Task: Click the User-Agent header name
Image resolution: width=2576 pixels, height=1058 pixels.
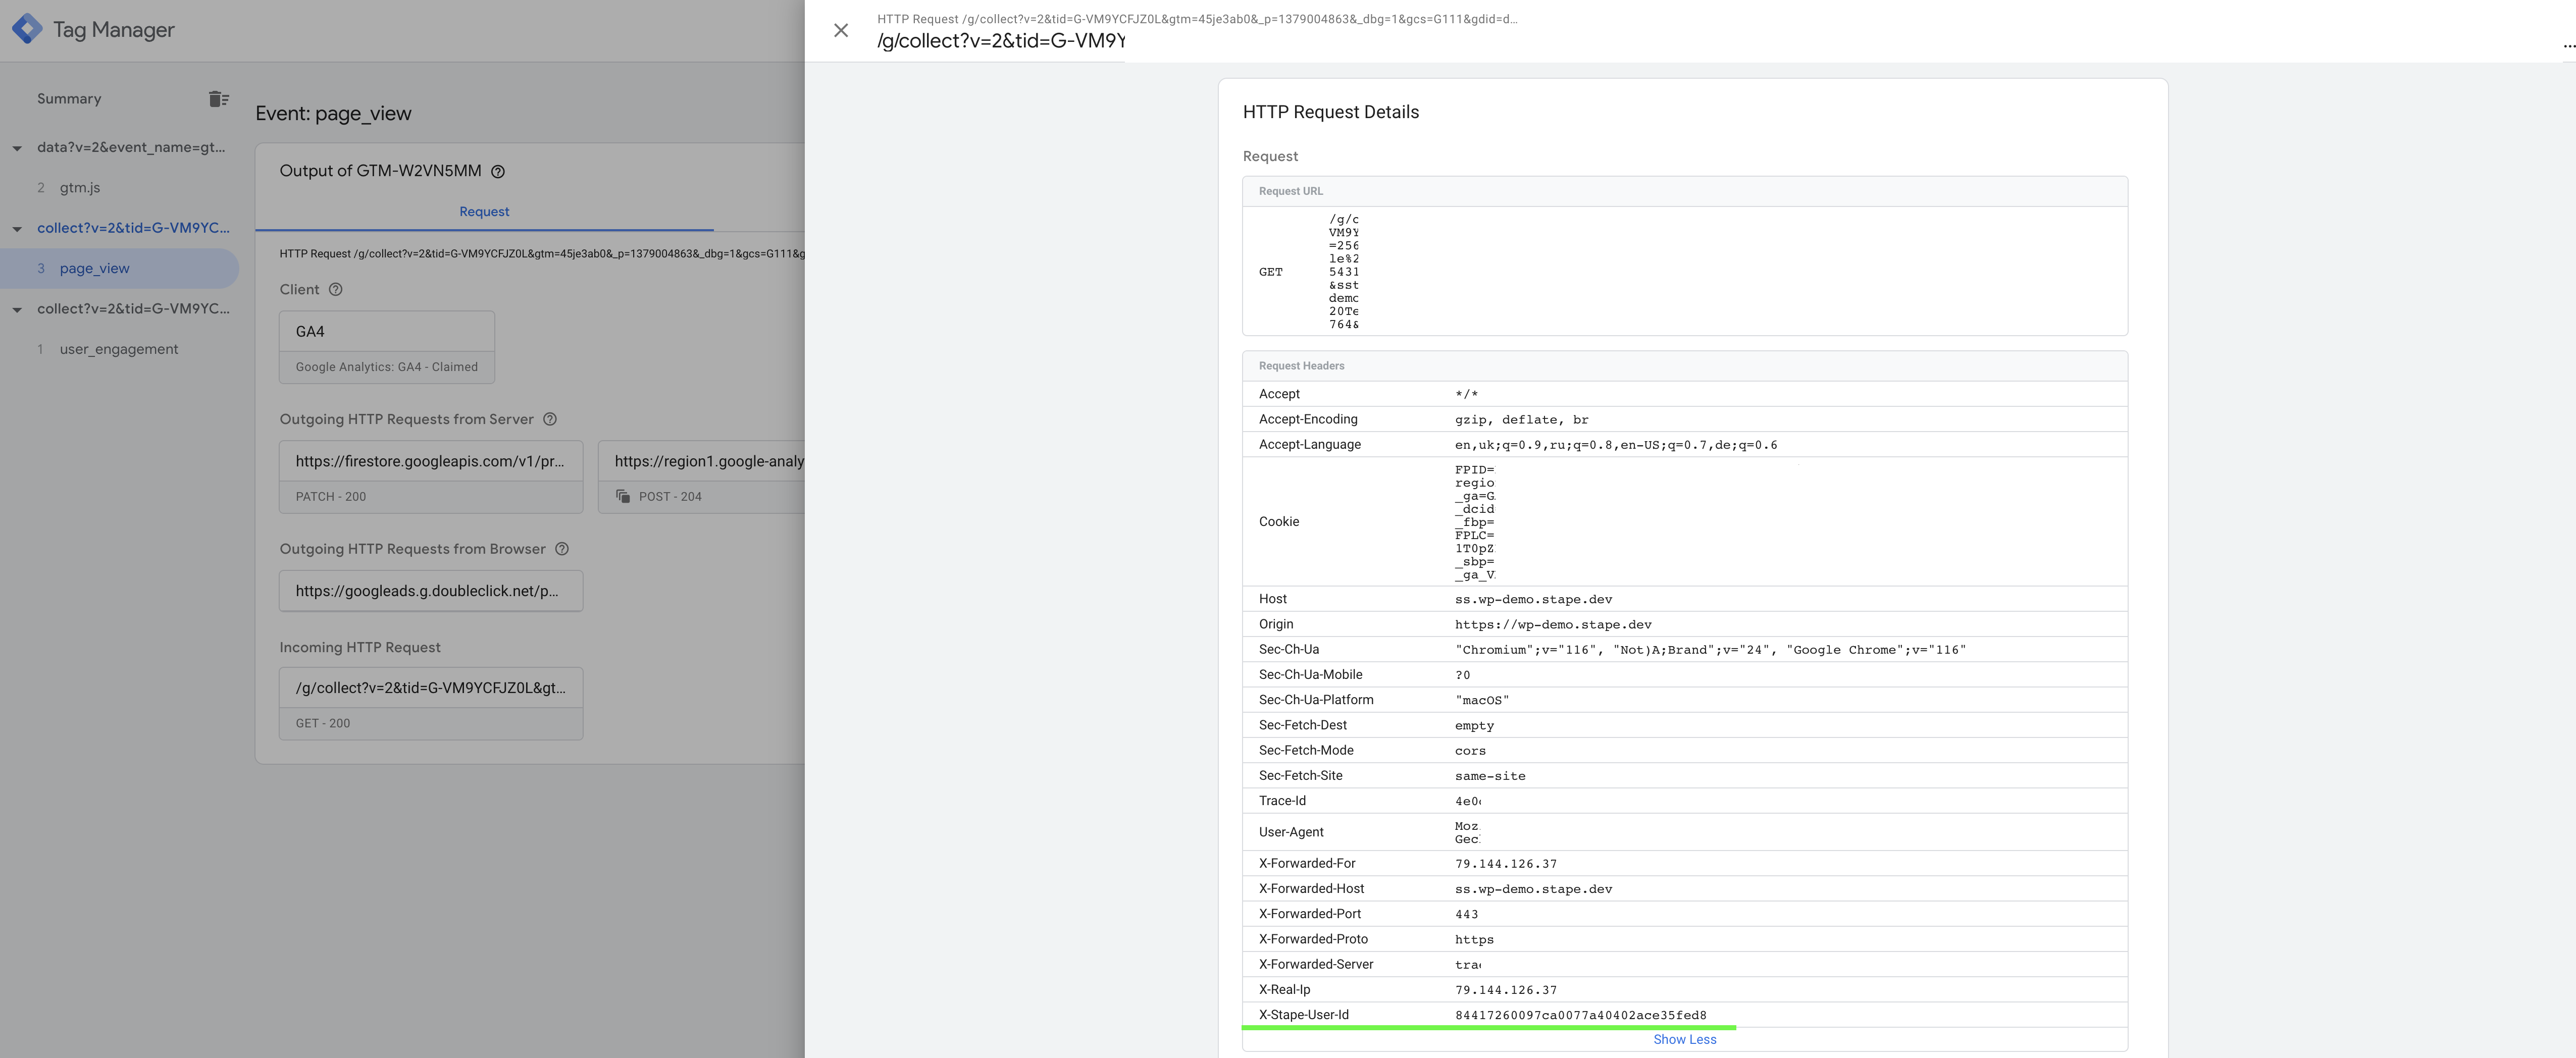Action: click(x=1291, y=832)
